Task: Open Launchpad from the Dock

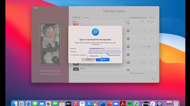Action: (22, 104)
